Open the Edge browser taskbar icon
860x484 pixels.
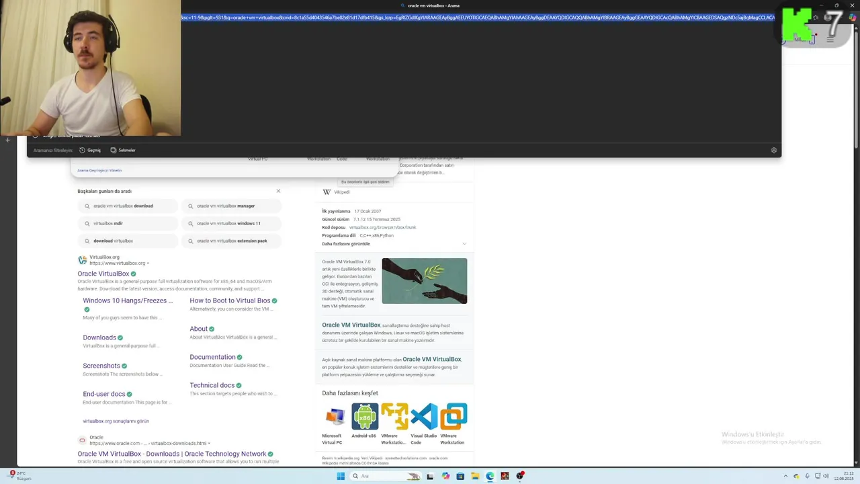(490, 476)
